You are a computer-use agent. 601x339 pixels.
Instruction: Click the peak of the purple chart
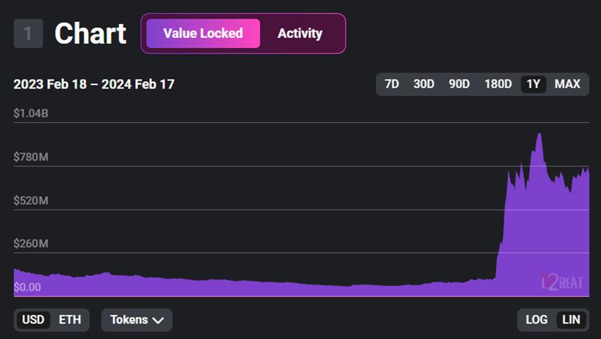click(x=538, y=135)
